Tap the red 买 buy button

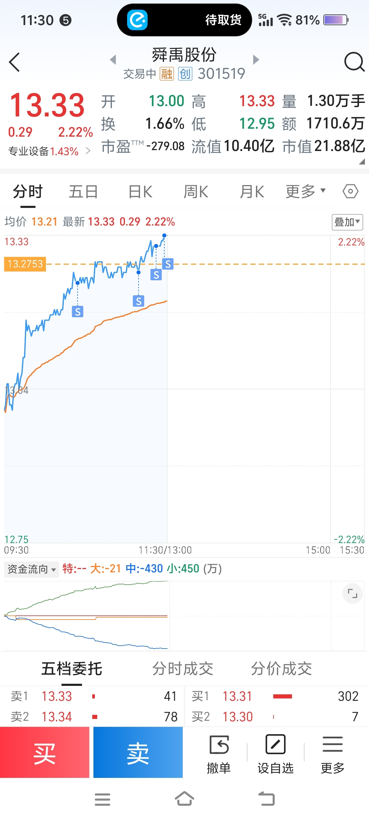(45, 752)
